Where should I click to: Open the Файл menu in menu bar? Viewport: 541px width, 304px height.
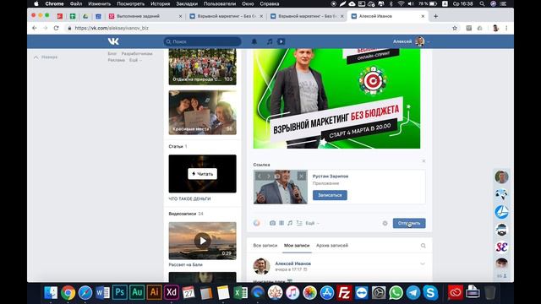pyautogui.click(x=76, y=3)
